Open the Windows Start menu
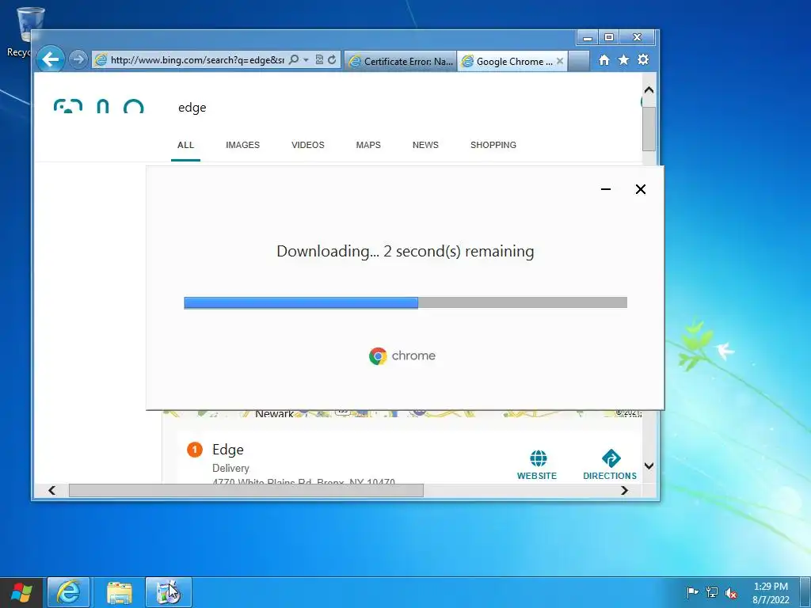Image resolution: width=811 pixels, height=608 pixels. click(x=21, y=592)
